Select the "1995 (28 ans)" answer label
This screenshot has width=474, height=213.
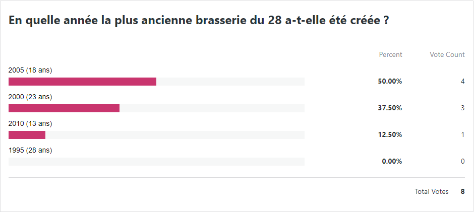(x=30, y=150)
